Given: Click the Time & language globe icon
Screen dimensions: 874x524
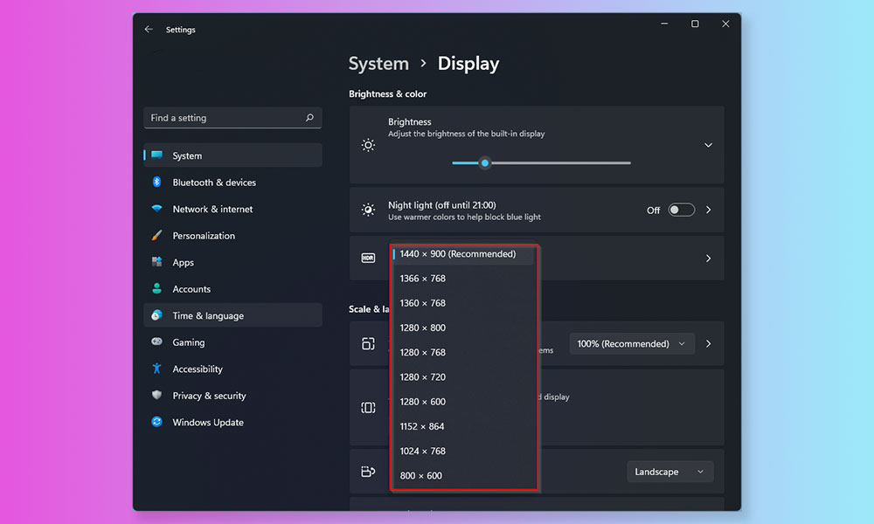Looking at the screenshot, I should pyautogui.click(x=156, y=315).
